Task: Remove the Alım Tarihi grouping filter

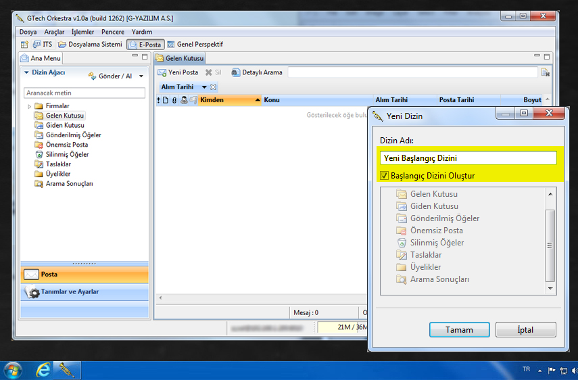Action: pyautogui.click(x=213, y=87)
